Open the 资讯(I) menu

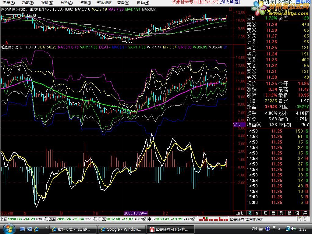click(85, 2)
